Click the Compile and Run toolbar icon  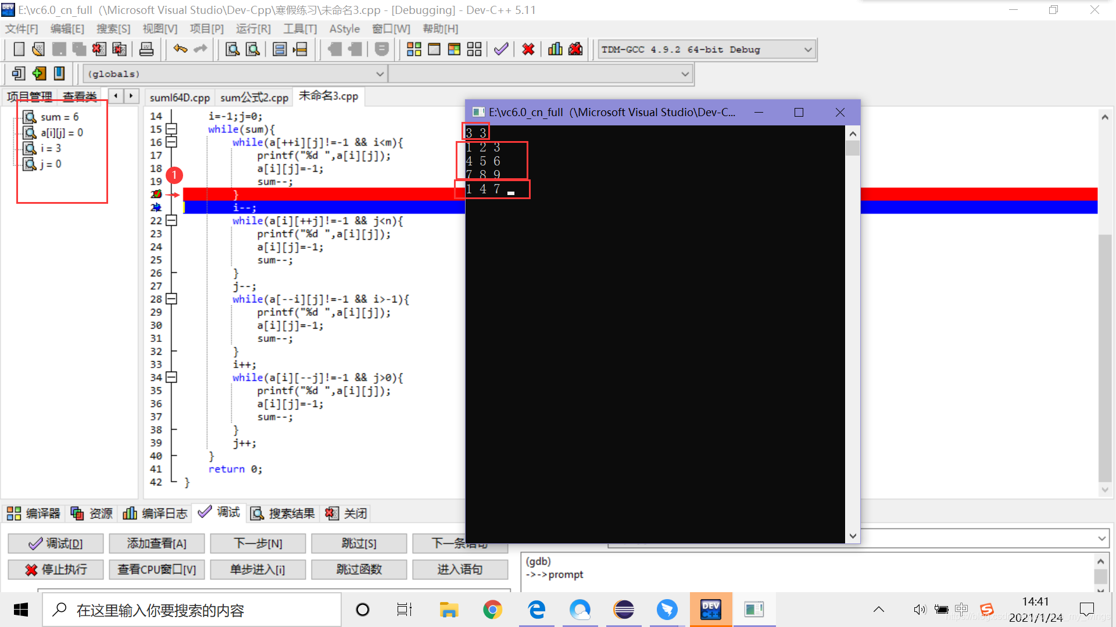point(455,49)
